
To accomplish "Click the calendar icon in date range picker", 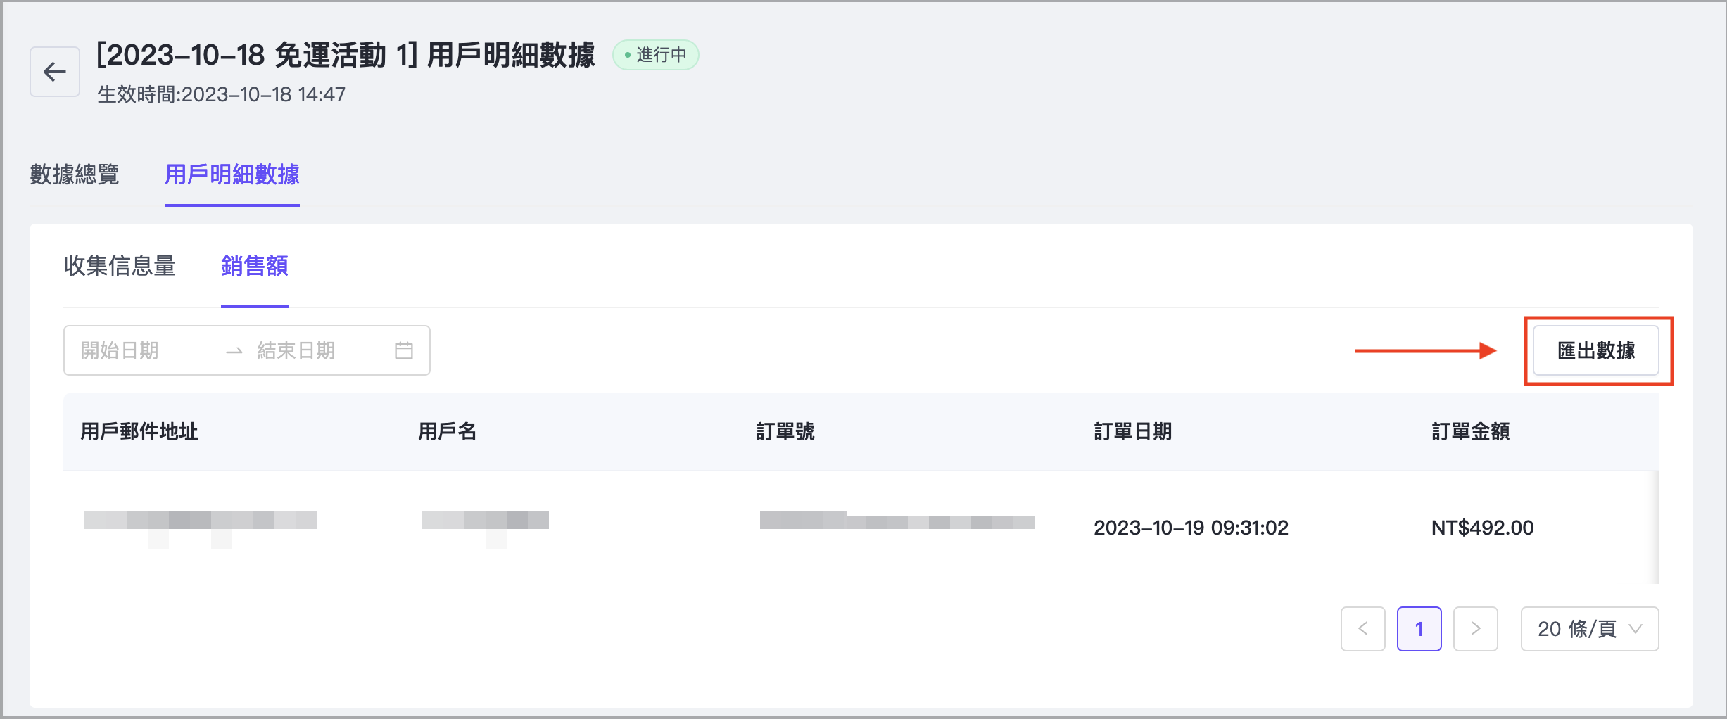I will 403,350.
